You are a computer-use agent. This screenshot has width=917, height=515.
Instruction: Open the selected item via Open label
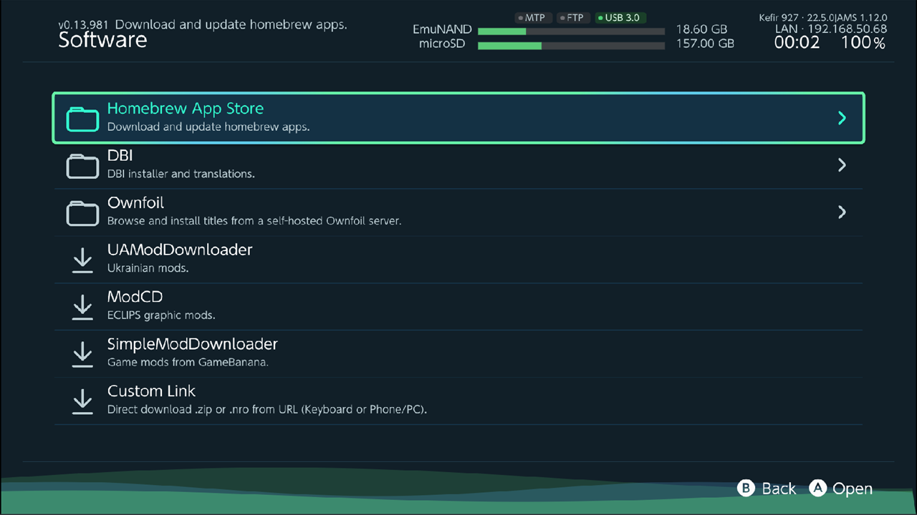(853, 489)
